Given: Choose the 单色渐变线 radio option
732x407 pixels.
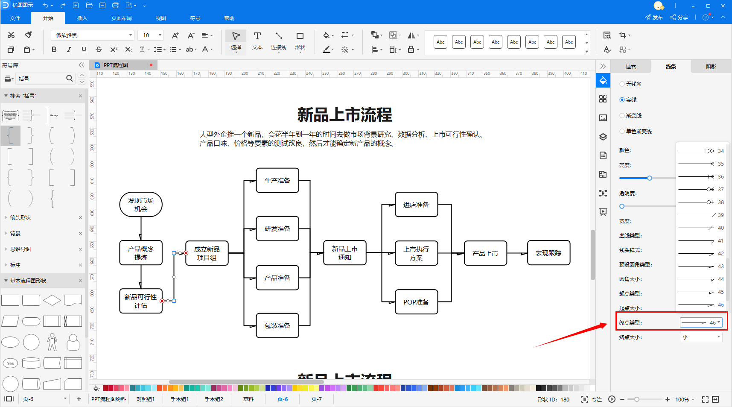Looking at the screenshot, I should pyautogui.click(x=622, y=132).
